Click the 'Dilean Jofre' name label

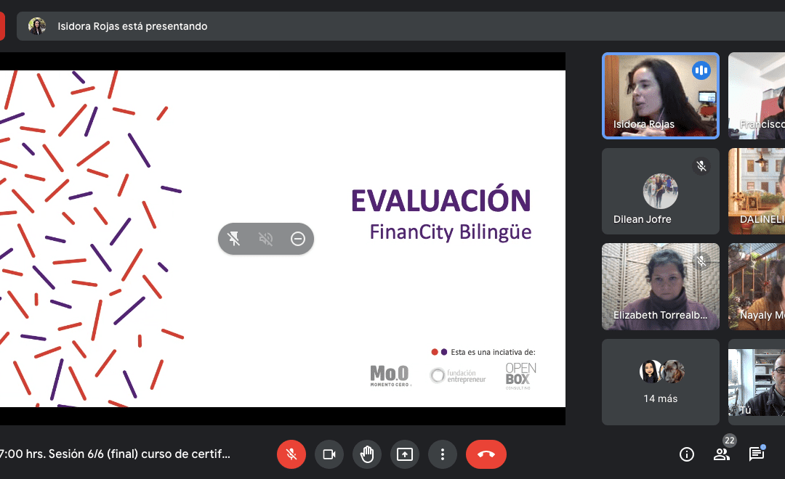click(643, 219)
